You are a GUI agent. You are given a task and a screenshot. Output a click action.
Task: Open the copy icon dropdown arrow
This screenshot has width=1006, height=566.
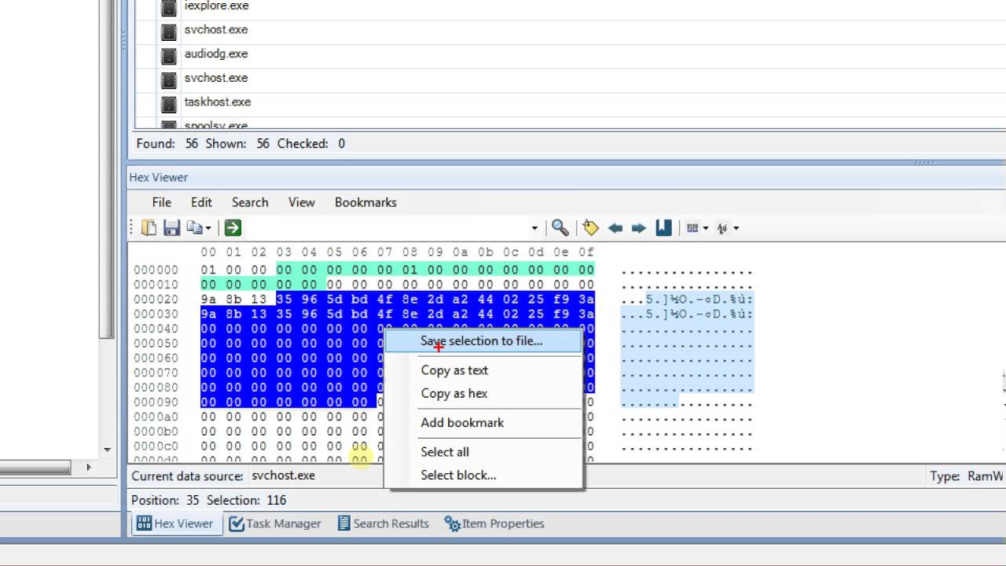tap(207, 229)
